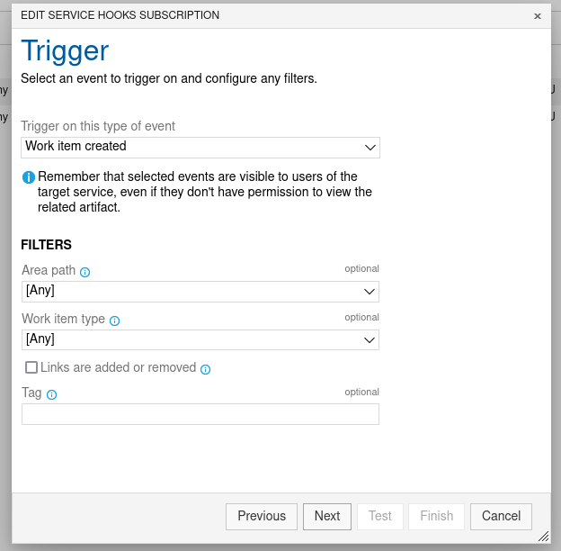Click the blue info icon beside Remember message

click(x=29, y=177)
